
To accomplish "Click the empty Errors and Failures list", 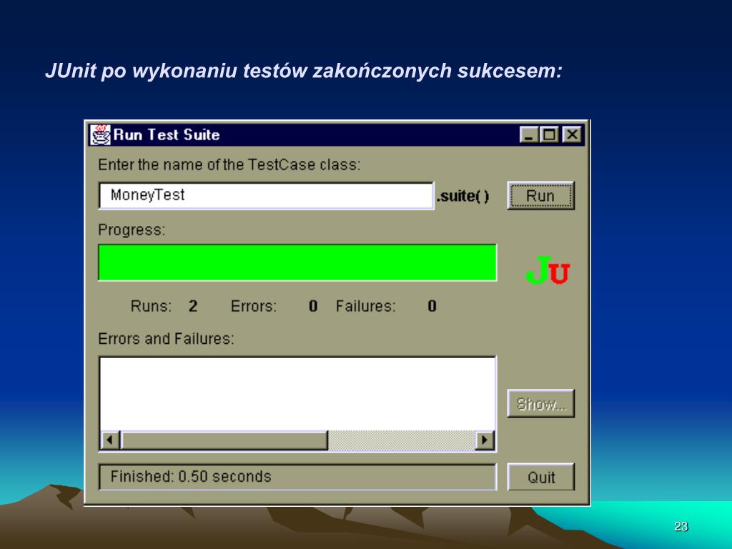I will click(x=297, y=394).
